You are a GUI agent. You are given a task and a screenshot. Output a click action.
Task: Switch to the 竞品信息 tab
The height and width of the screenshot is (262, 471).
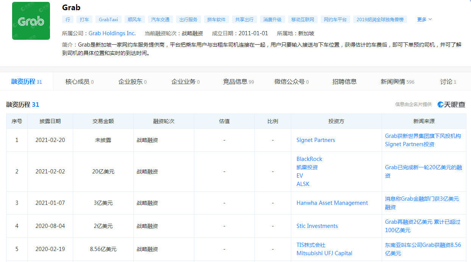click(239, 81)
